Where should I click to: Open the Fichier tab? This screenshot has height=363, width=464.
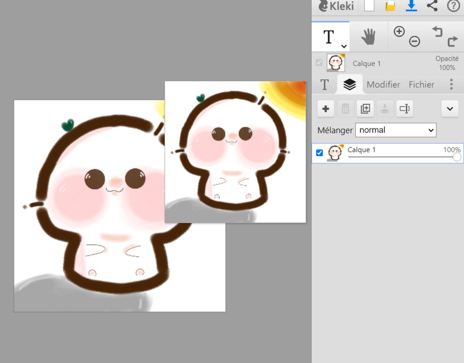tap(421, 84)
